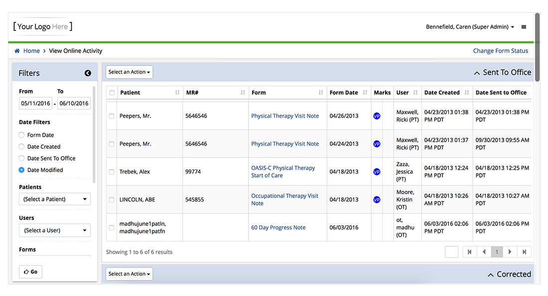548x296 pixels.
Task: Select the Date Modified radio filter
Action: [x=21, y=170]
